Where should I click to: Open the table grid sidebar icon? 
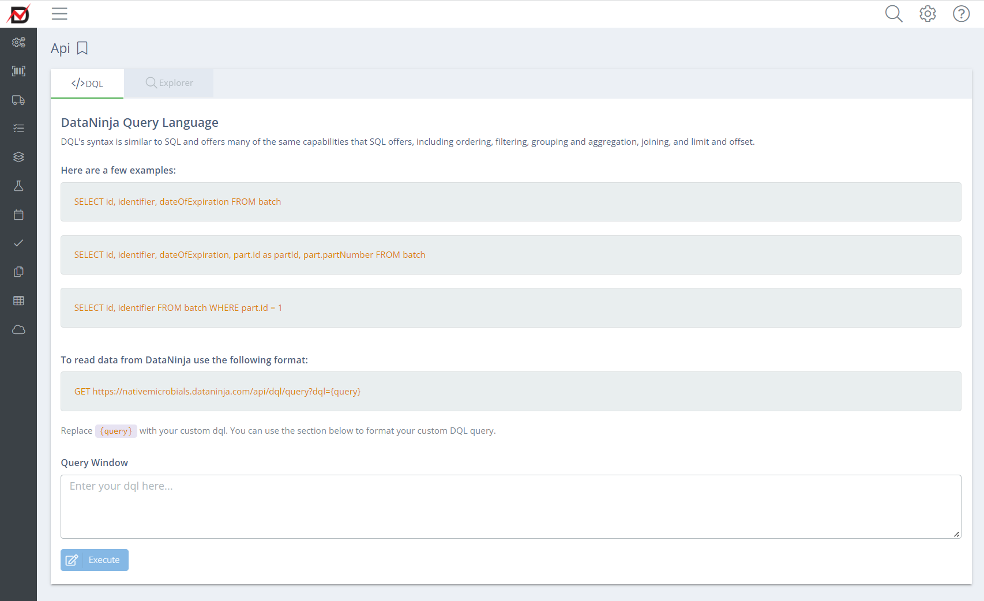18,300
